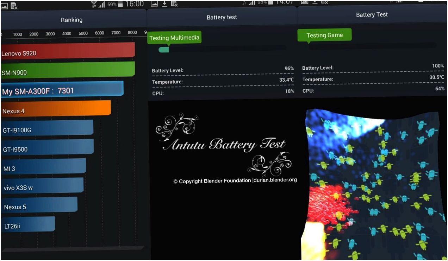Tap the 59% battery indicator
This screenshot has height=261, width=448.
[116, 5]
